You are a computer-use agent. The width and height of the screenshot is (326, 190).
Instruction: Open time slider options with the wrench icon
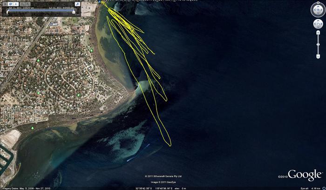coord(77,4)
